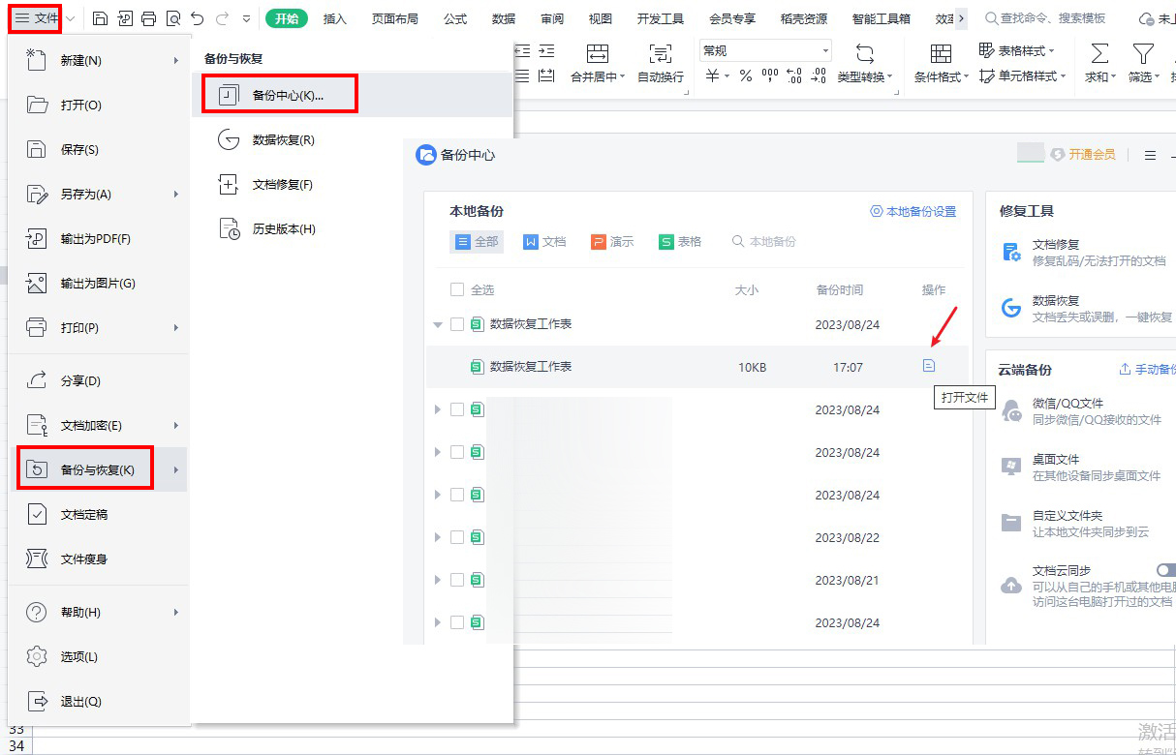Toggle the 文档云同步 switch

(x=1165, y=570)
